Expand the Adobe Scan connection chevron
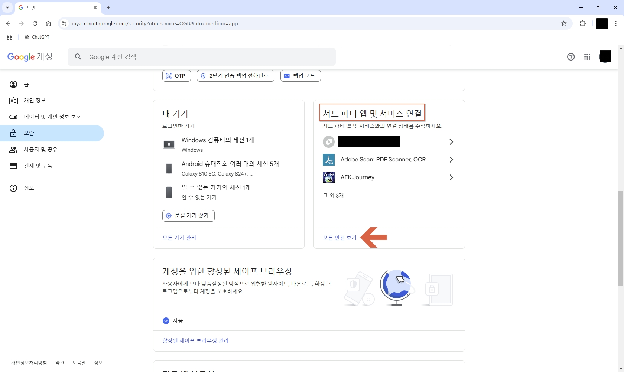This screenshot has width=624, height=372. (x=451, y=159)
